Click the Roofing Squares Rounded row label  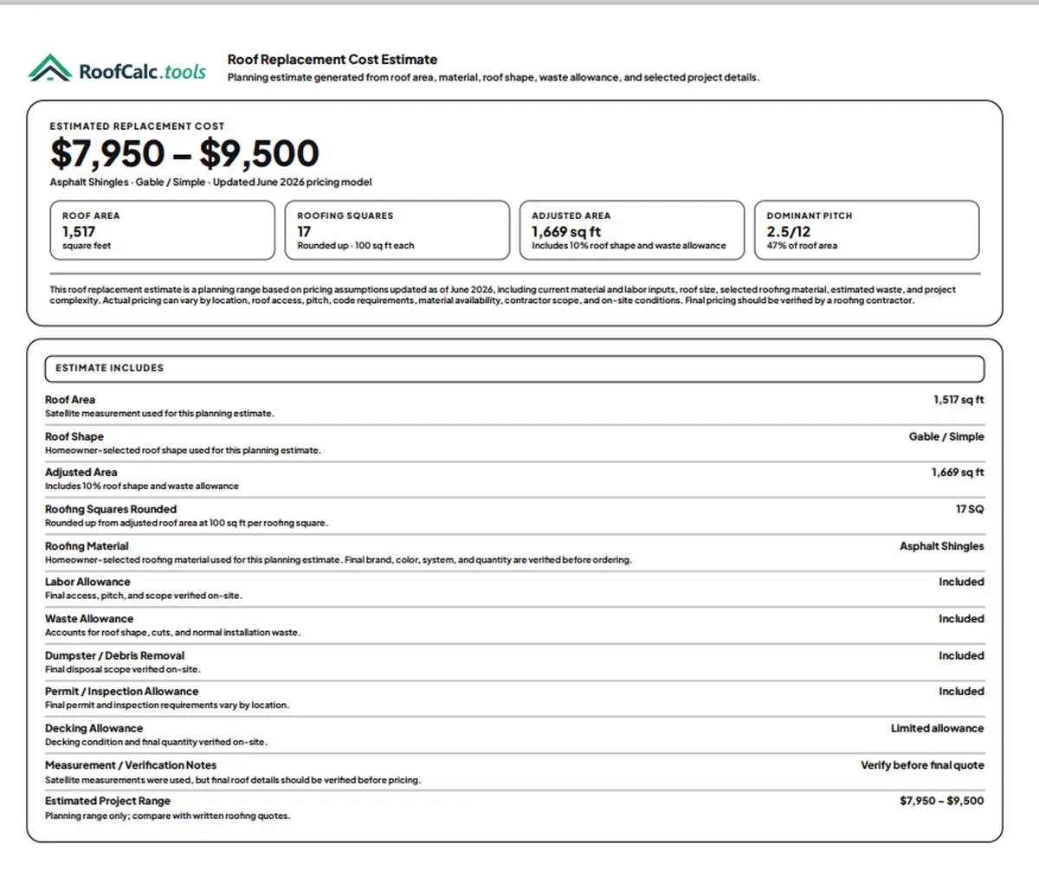[x=111, y=509]
